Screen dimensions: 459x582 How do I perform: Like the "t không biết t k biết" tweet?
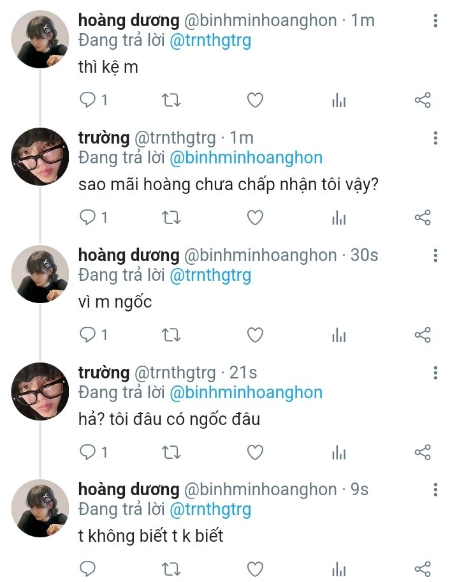(255, 569)
